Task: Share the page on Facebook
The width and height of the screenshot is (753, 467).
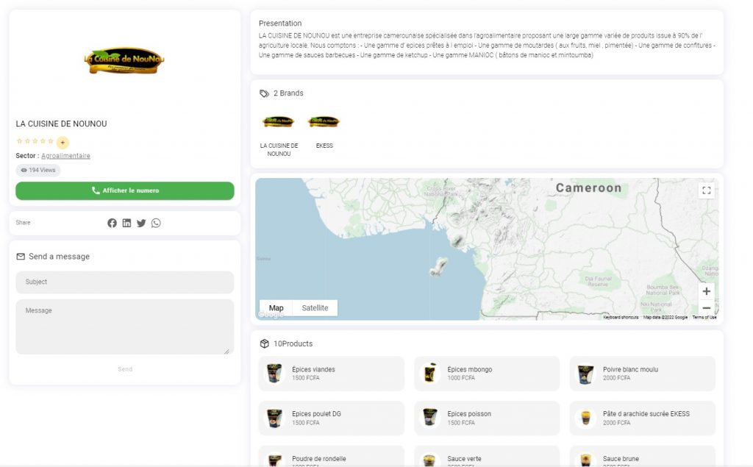Action: pyautogui.click(x=112, y=223)
